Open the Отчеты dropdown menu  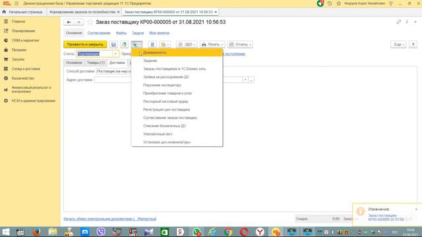click(x=240, y=44)
